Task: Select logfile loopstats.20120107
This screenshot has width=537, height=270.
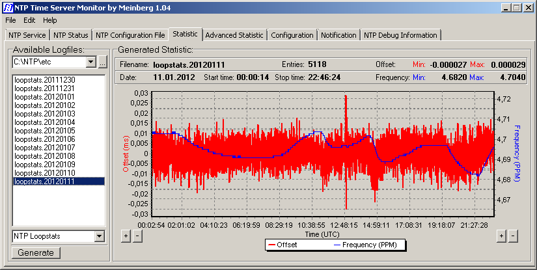Action: [59, 148]
